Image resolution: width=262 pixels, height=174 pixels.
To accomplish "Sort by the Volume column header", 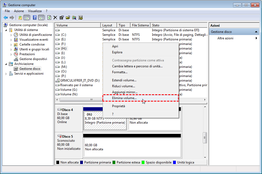I will click(78, 25).
